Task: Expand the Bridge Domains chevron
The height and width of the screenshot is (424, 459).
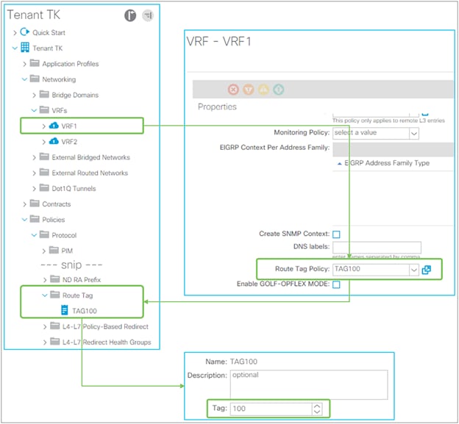Action: [35, 96]
